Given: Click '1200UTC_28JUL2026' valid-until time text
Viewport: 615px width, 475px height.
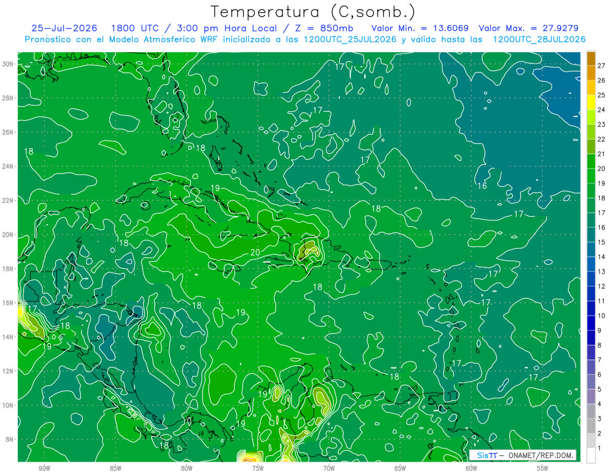Looking at the screenshot, I should pyautogui.click(x=539, y=39).
